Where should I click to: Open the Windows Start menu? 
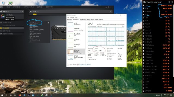click(x=2, y=95)
